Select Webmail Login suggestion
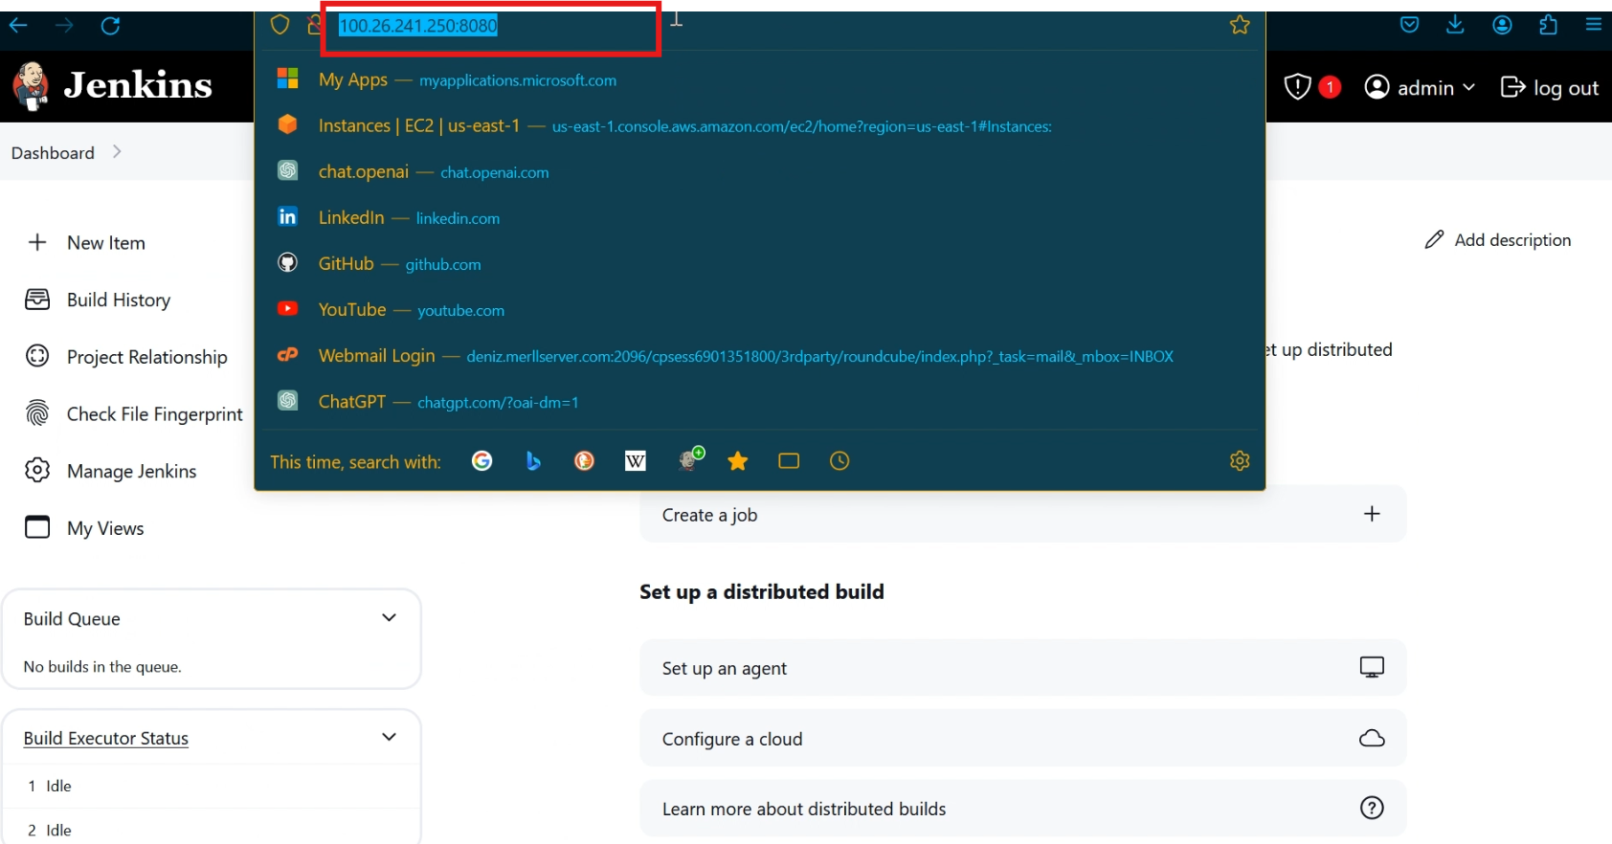The image size is (1612, 844). tap(760, 355)
